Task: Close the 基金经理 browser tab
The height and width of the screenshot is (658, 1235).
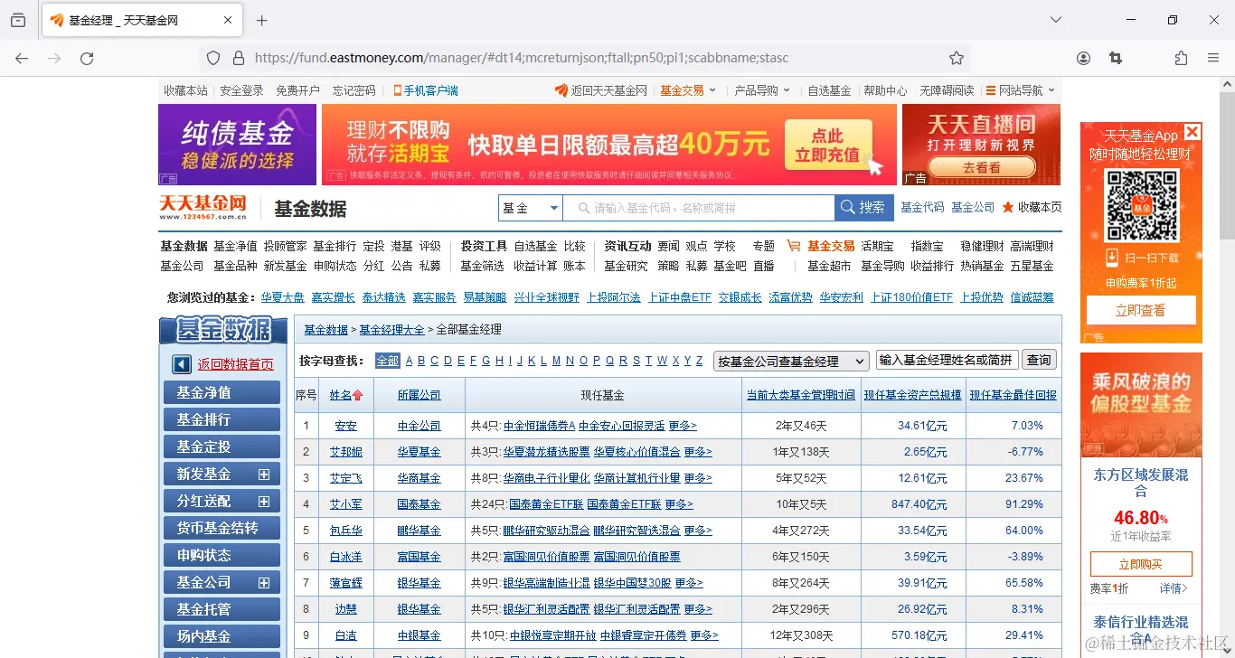Action: [x=228, y=20]
